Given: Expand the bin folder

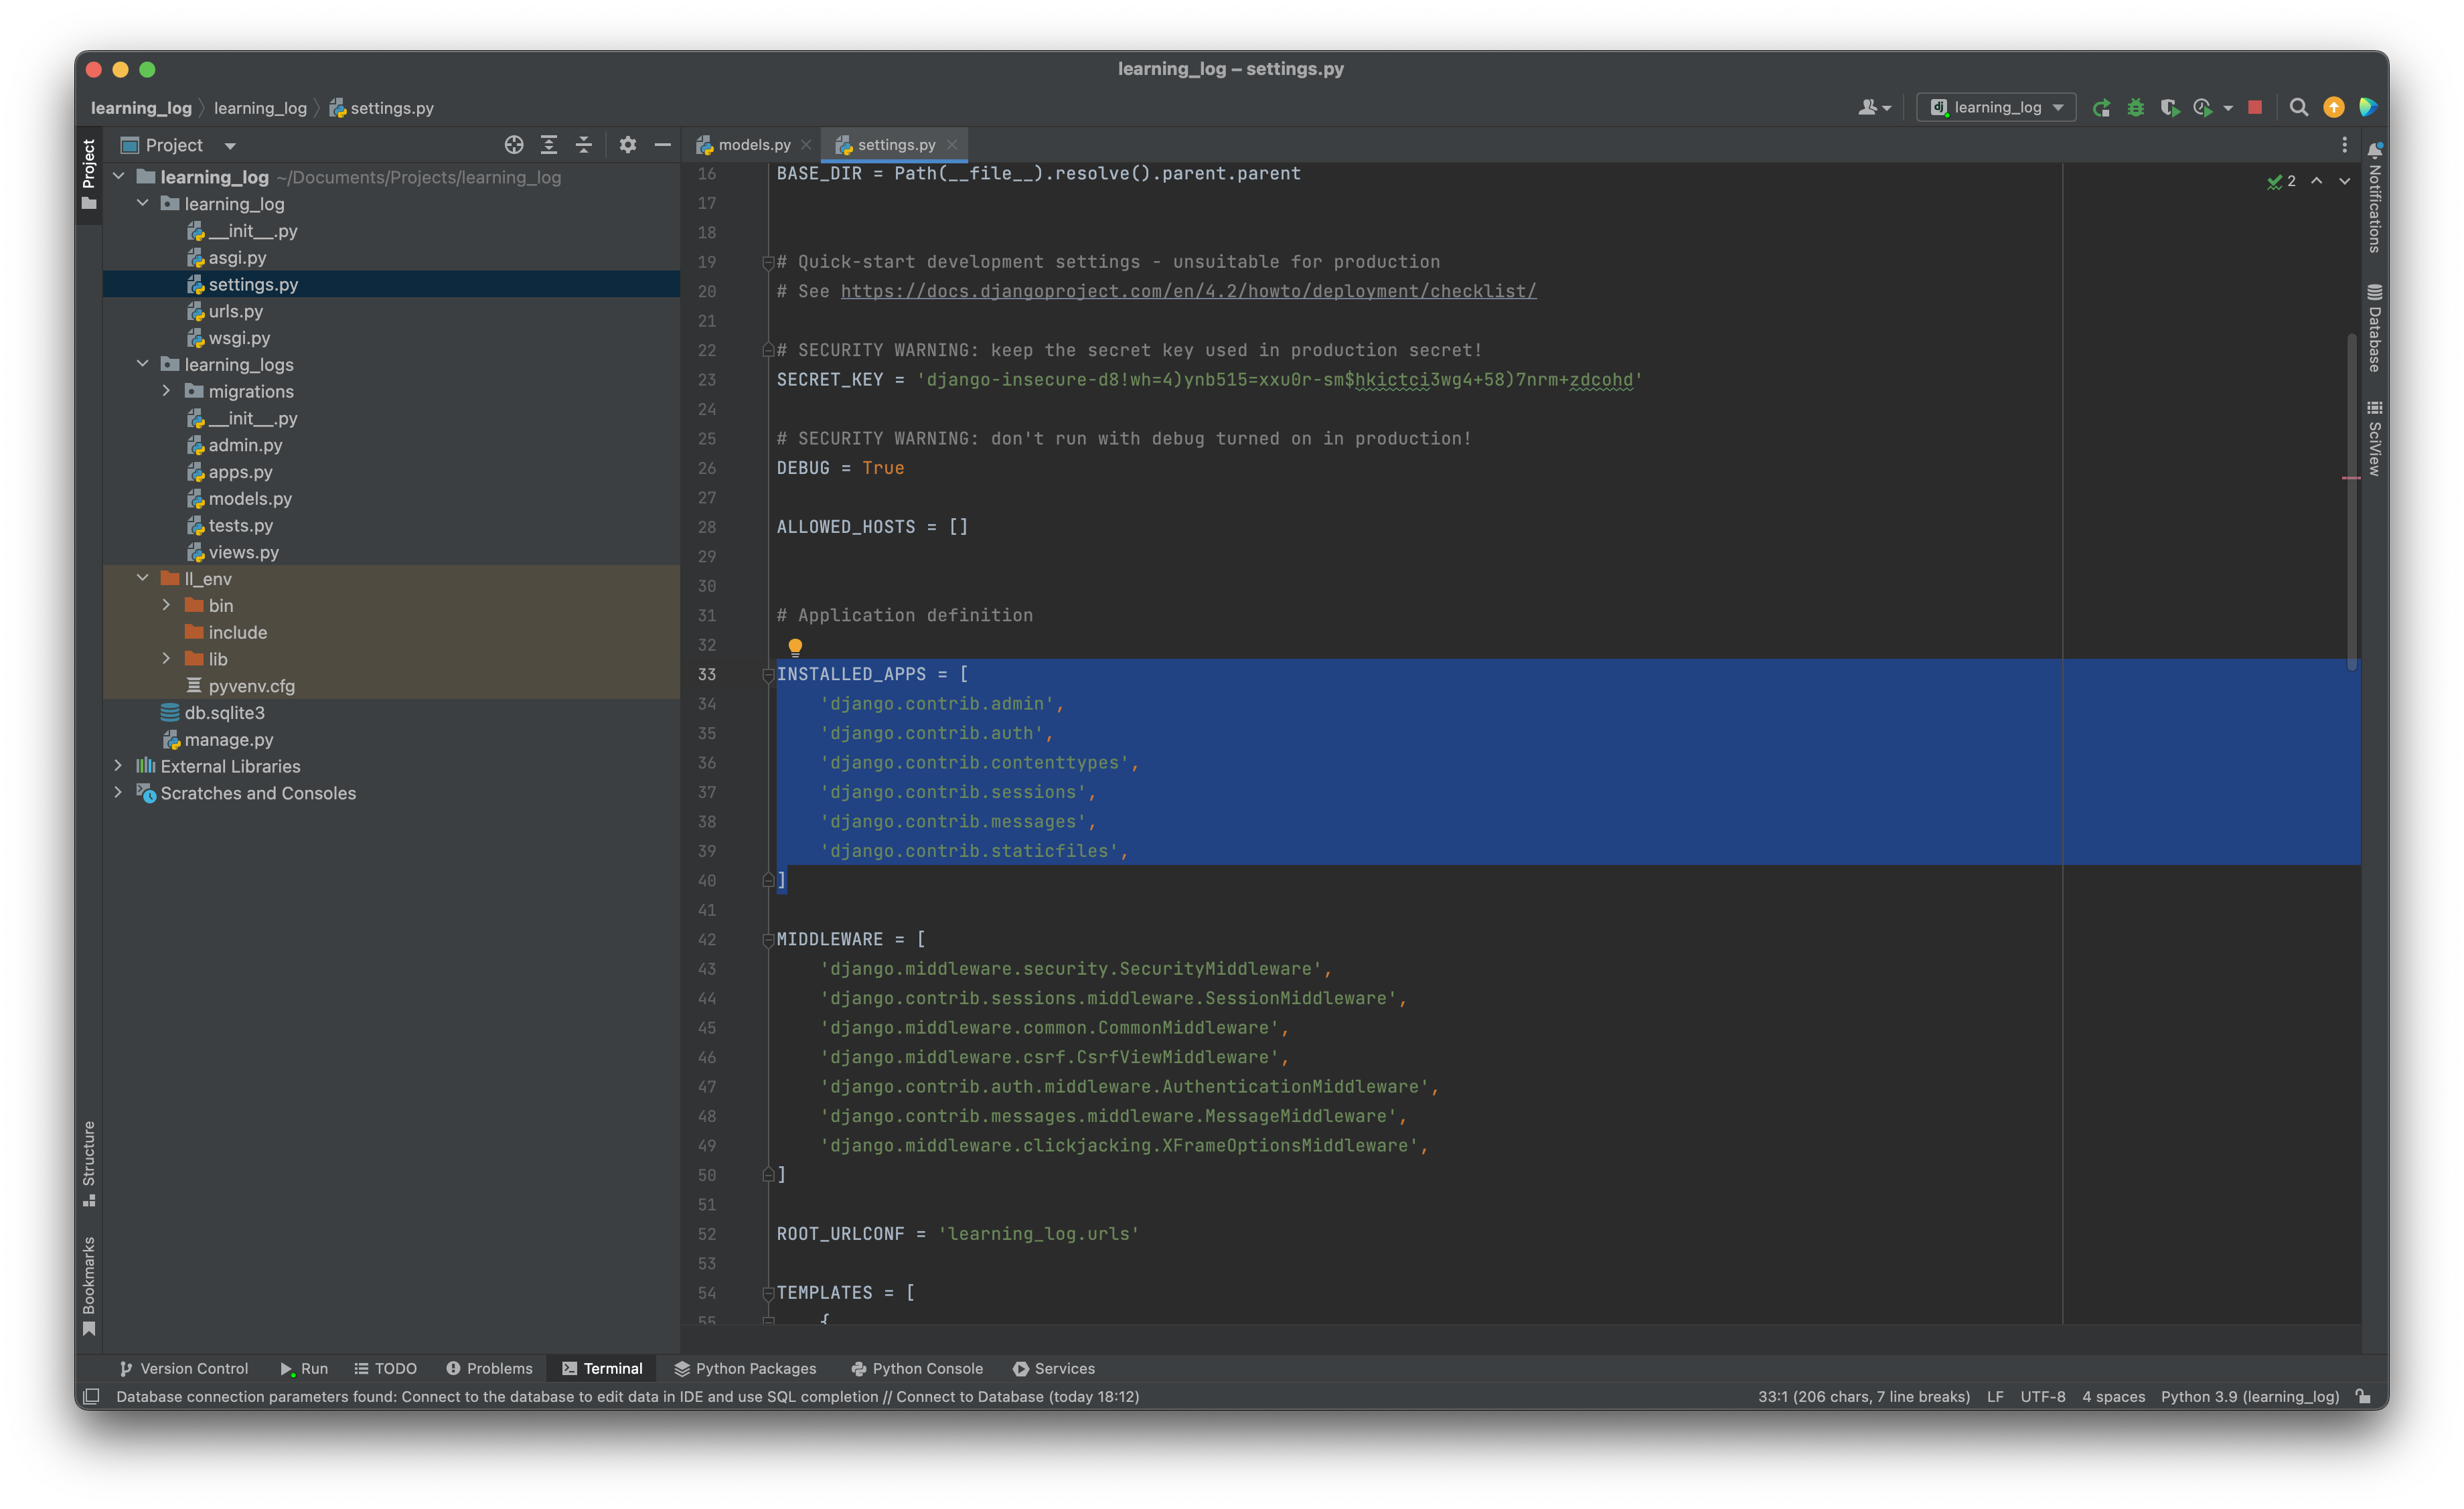Looking at the screenshot, I should [167, 605].
